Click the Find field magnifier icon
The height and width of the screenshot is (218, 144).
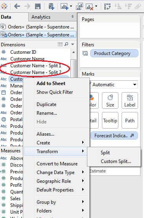[x=66, y=44]
